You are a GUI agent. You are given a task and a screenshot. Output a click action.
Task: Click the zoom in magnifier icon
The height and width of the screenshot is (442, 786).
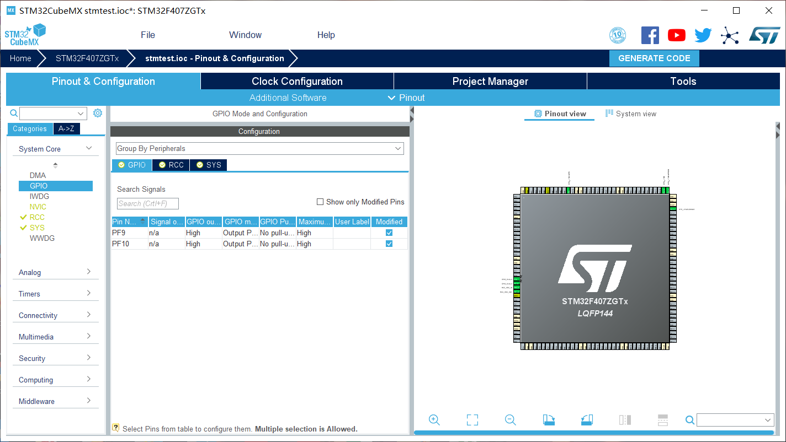(x=434, y=420)
